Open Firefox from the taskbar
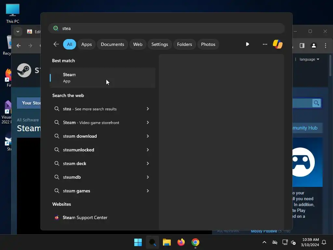This screenshot has height=250, width=333. (181, 242)
